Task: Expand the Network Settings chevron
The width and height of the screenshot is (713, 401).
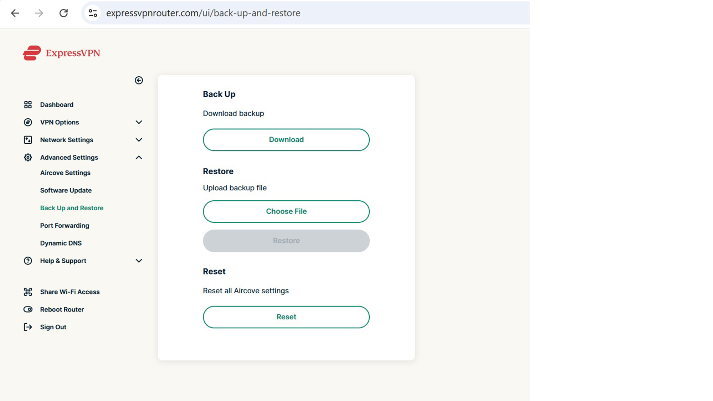Action: (x=139, y=140)
